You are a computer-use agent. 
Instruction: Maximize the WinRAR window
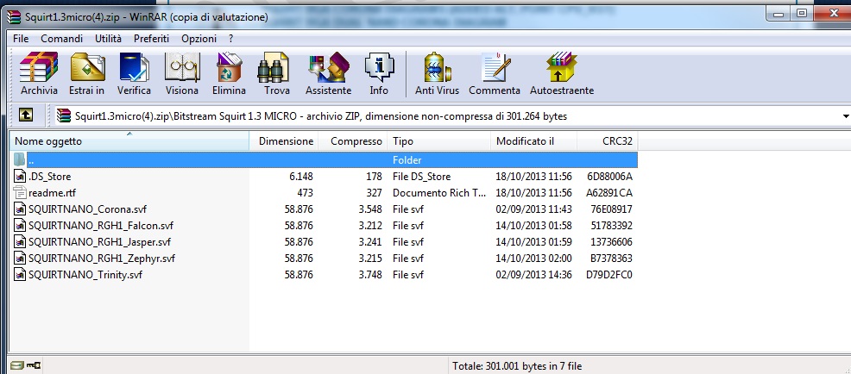pyautogui.click(x=802, y=14)
